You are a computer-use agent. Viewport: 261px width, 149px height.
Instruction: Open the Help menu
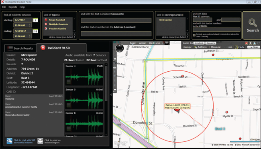click(x=22, y=7)
